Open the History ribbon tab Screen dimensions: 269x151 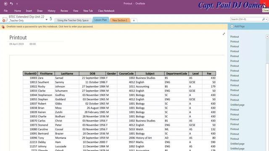(51, 11)
